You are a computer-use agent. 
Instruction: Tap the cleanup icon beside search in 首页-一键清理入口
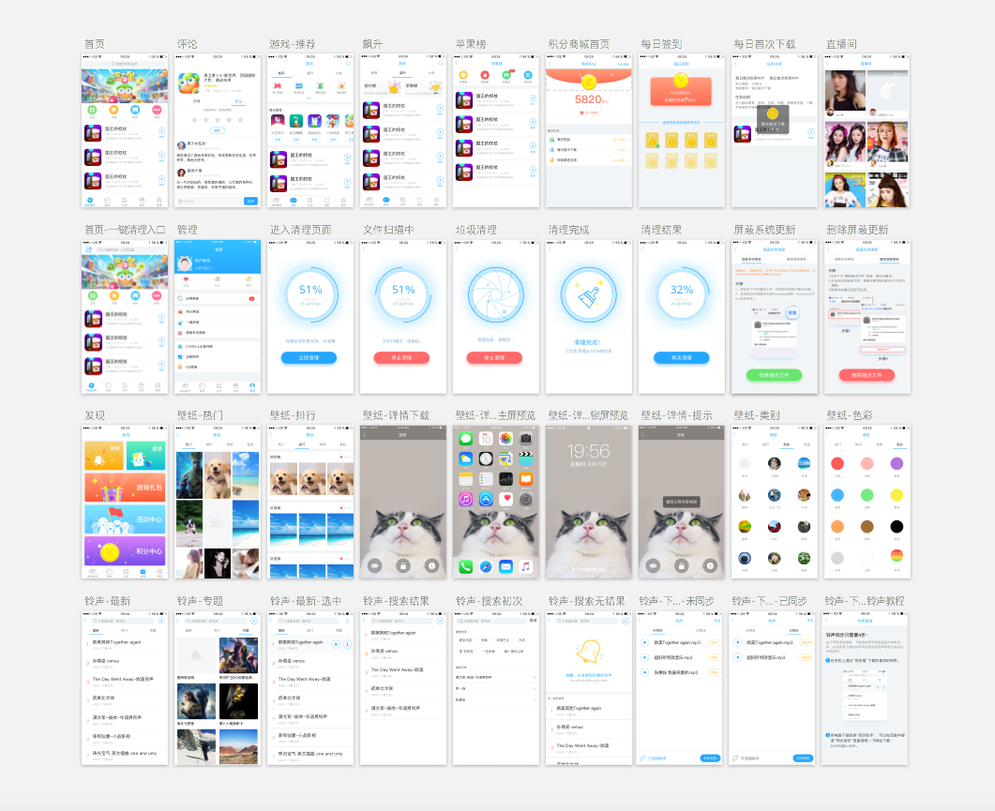coord(89,250)
